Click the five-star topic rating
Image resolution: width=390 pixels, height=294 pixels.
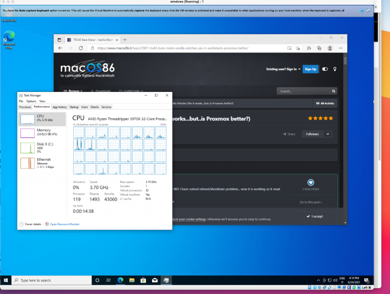320,118
